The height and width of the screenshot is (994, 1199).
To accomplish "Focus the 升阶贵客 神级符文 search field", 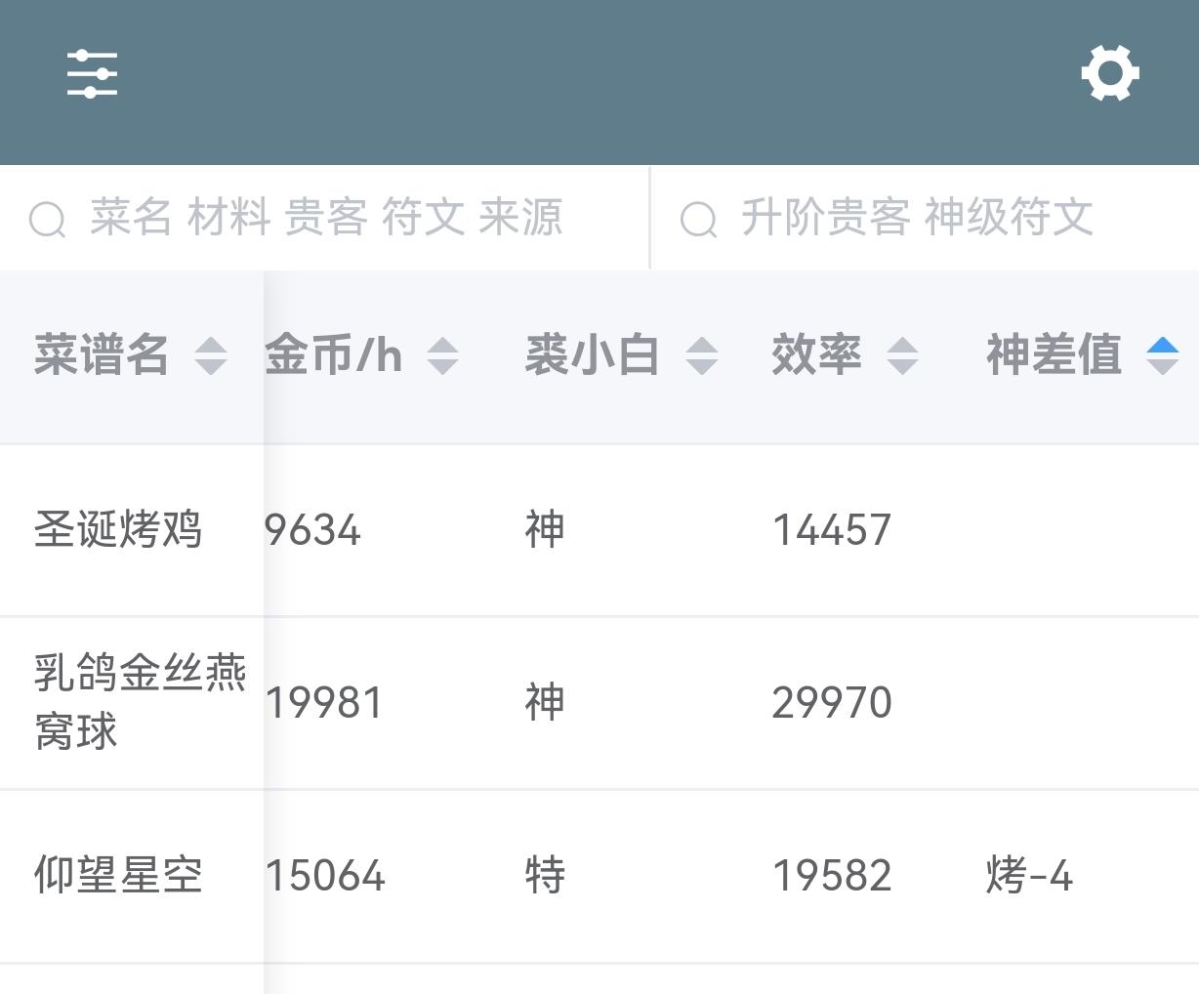I will [x=925, y=218].
